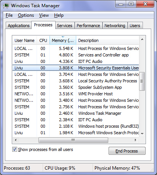
Task: Click the 5.548 K memory value
Action: coord(66,48)
